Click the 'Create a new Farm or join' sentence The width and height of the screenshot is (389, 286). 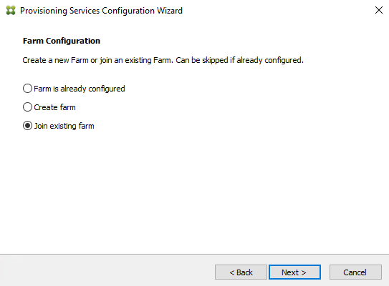click(x=98, y=60)
